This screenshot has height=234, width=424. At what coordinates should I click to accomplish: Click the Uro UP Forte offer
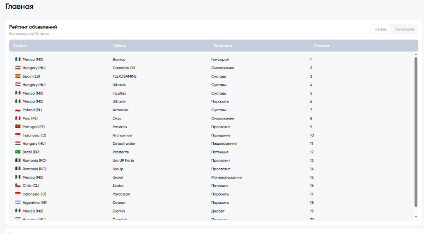click(x=123, y=160)
